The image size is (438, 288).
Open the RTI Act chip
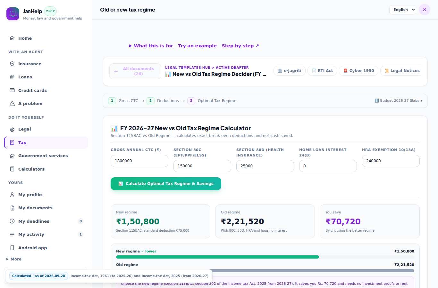point(322,71)
